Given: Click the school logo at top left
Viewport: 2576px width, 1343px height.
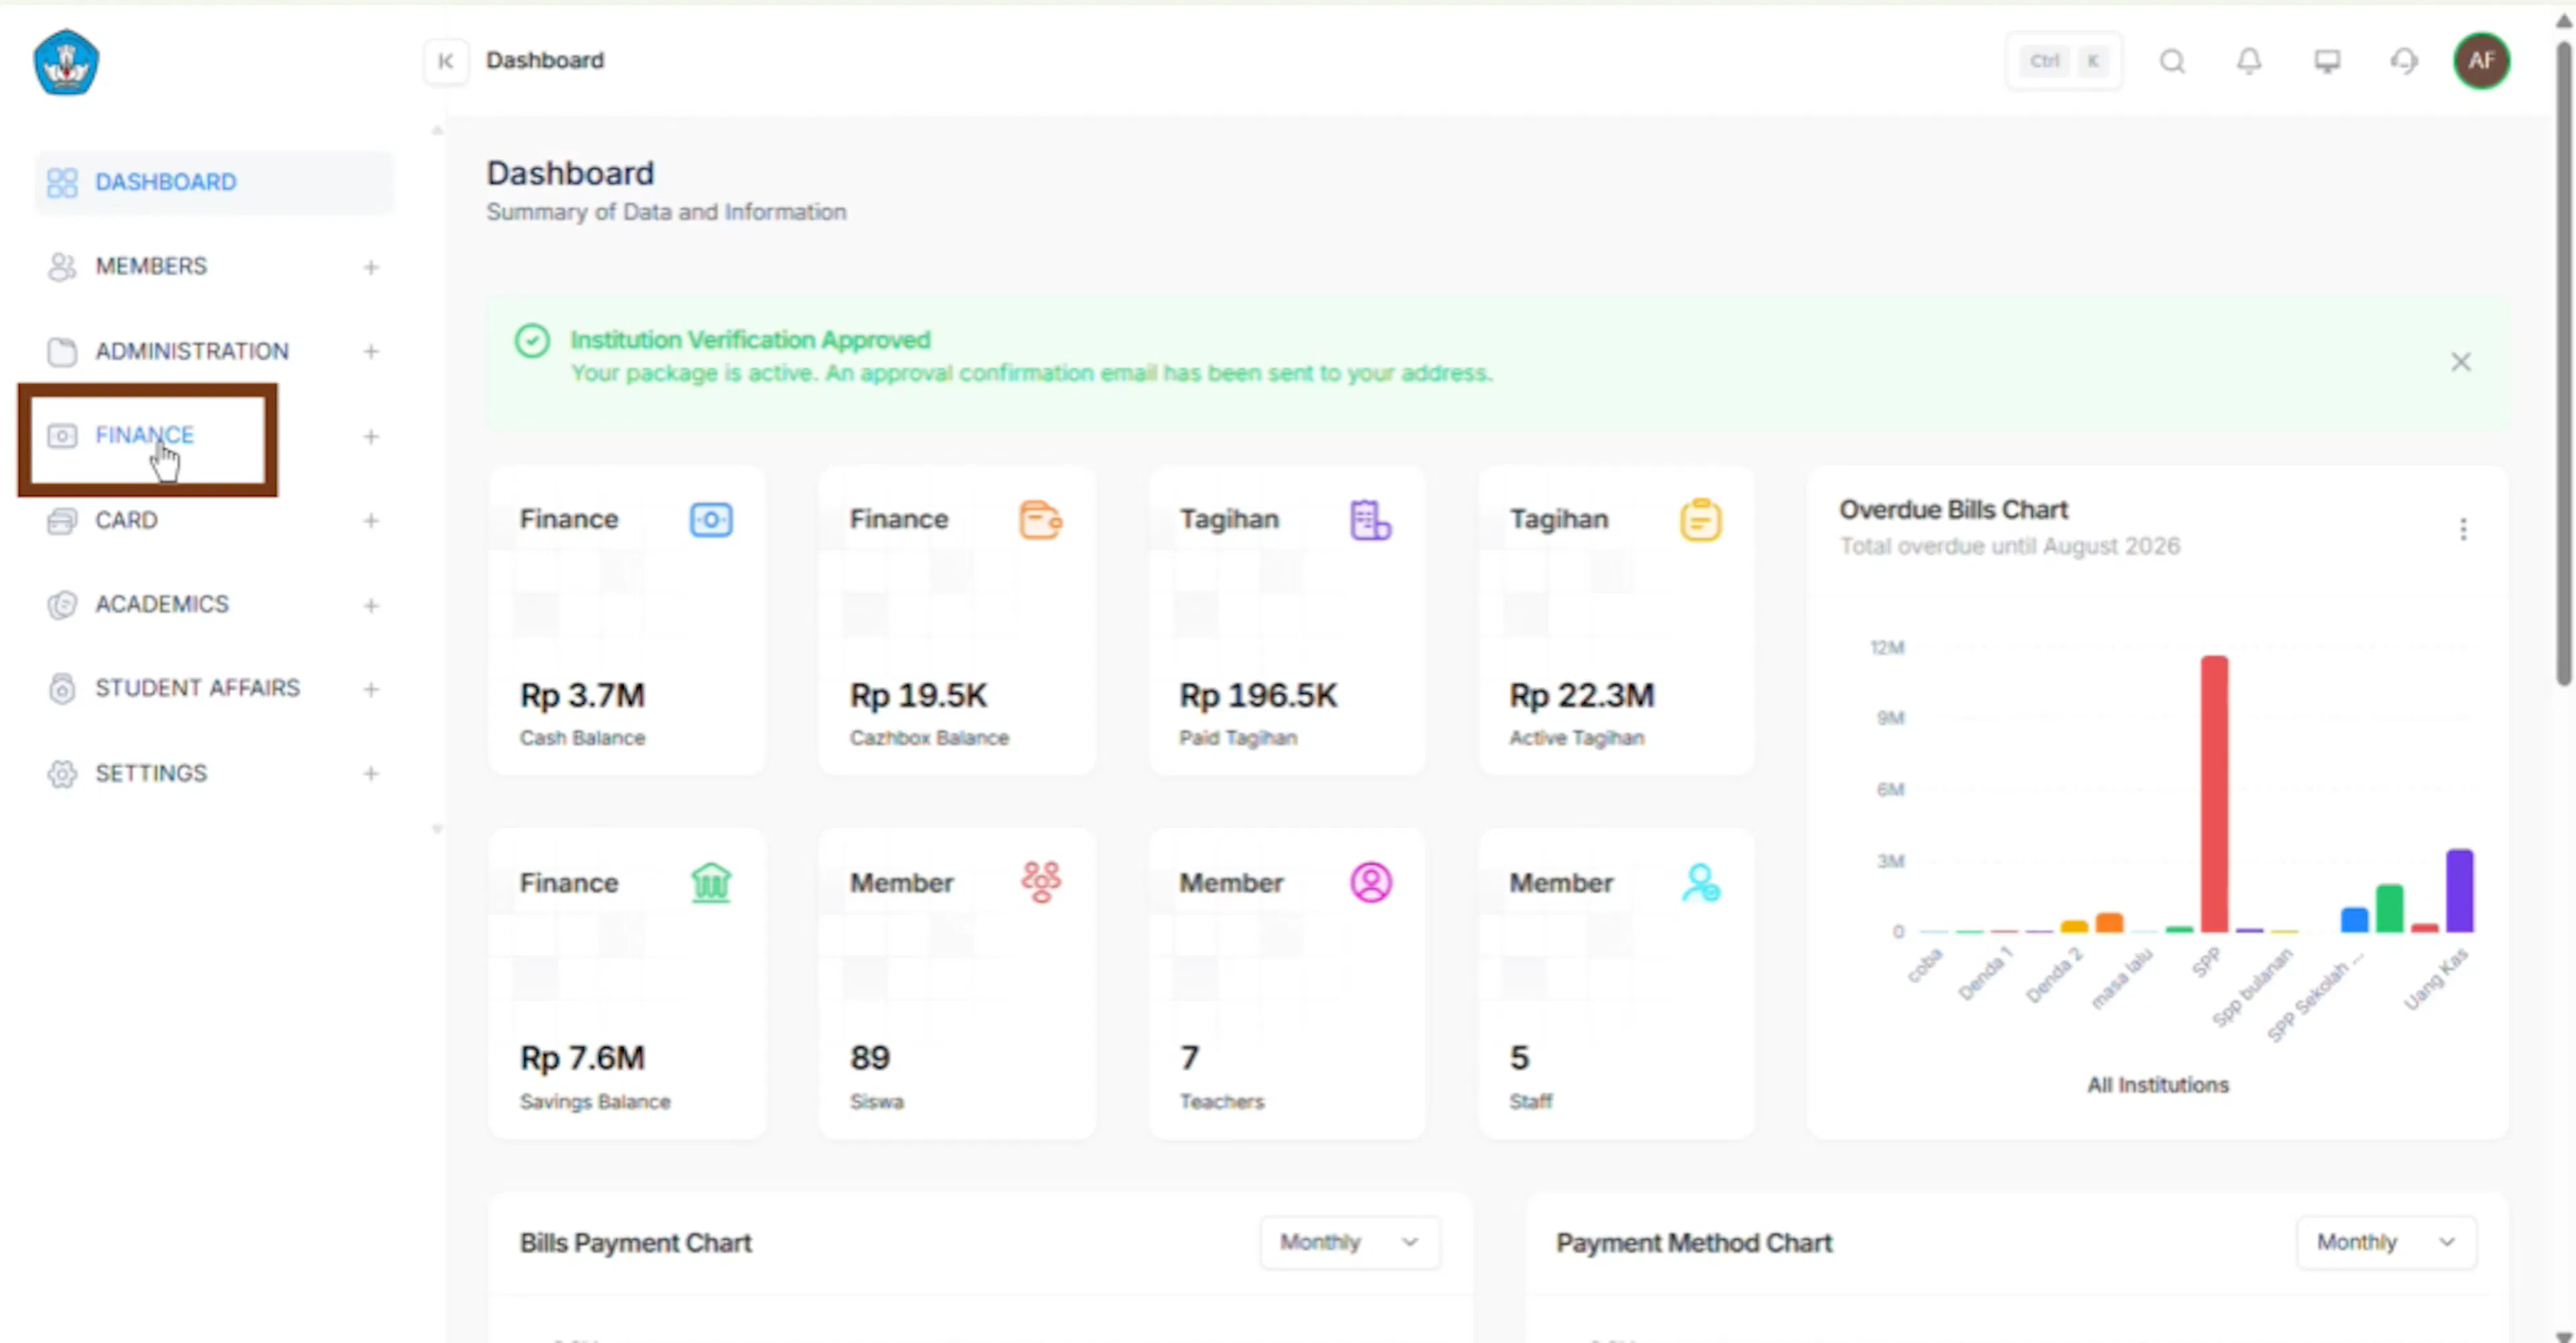Looking at the screenshot, I should (x=66, y=62).
